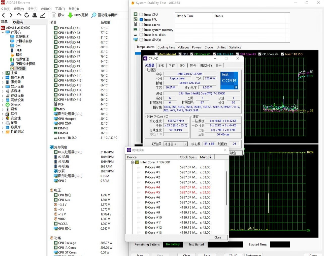Uncheck Stress FPU checkbox
324x256 pixels.
point(141,20)
